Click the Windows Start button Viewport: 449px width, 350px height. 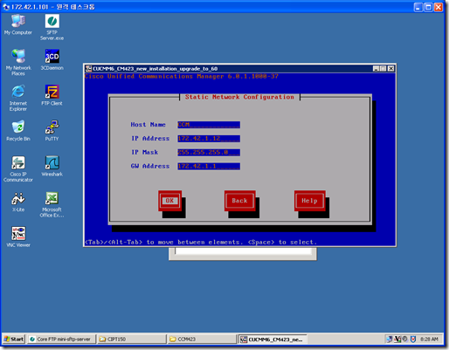pyautogui.click(x=14, y=339)
